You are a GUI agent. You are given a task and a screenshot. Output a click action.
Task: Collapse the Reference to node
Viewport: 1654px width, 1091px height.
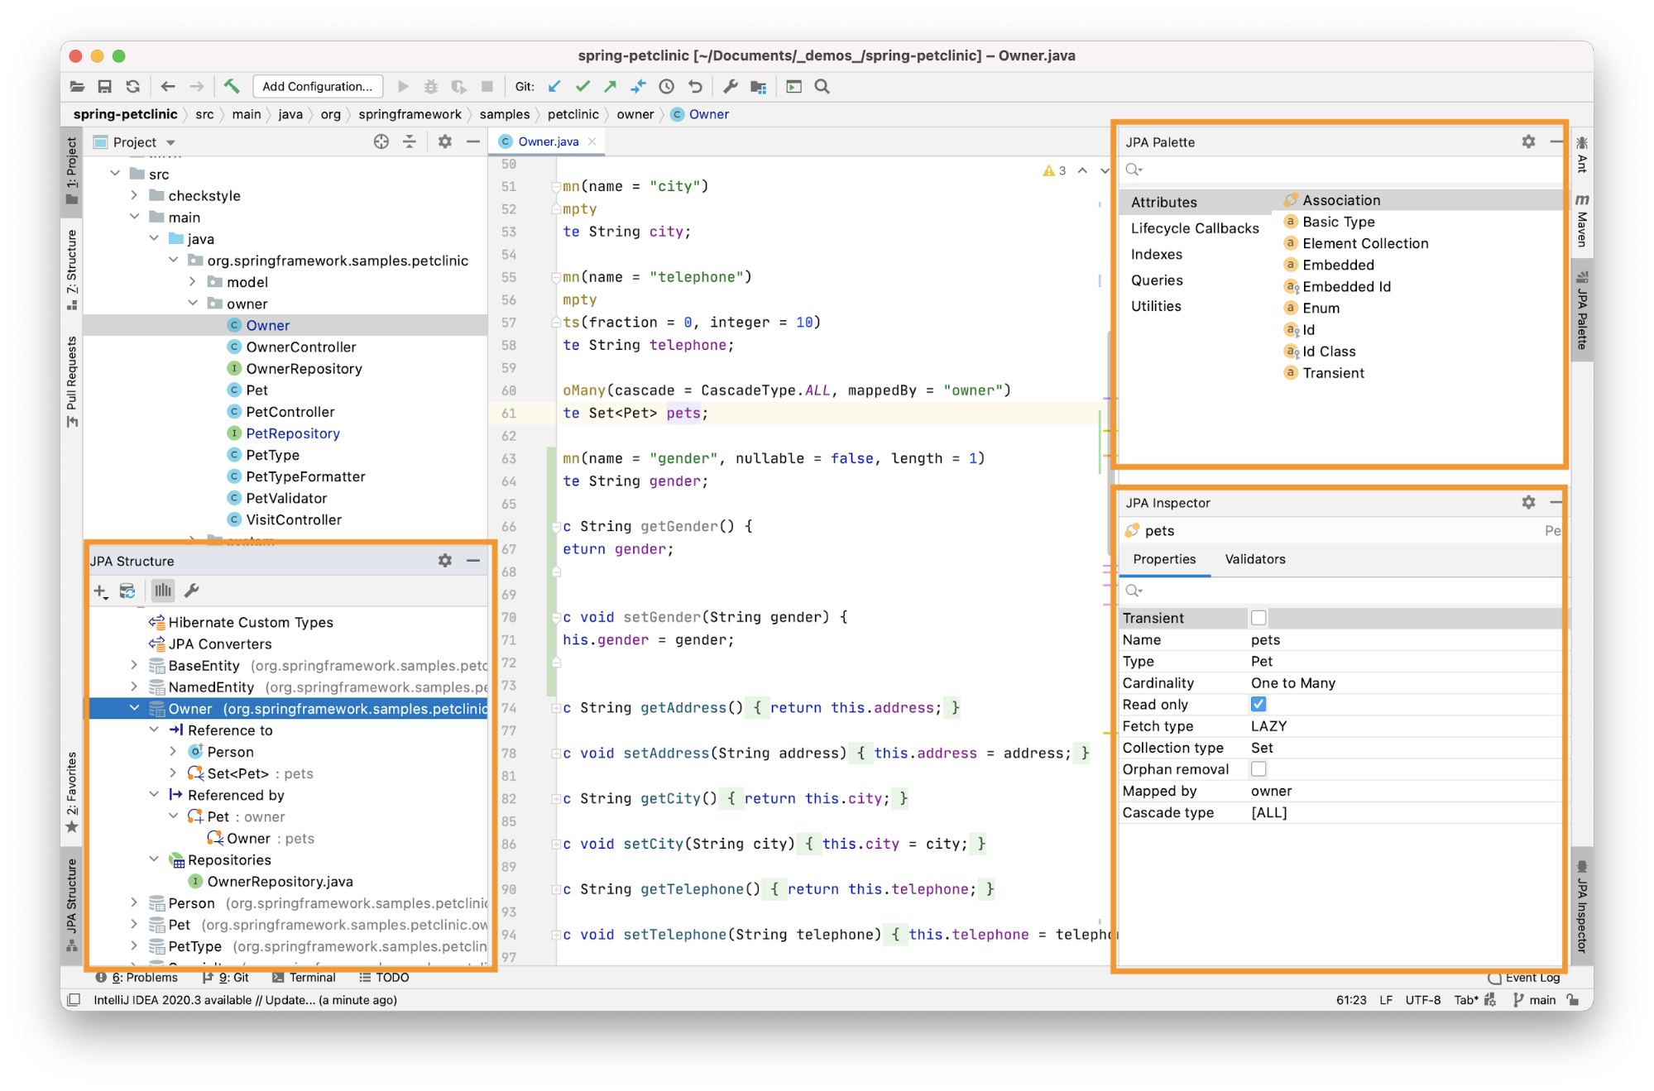click(x=154, y=730)
